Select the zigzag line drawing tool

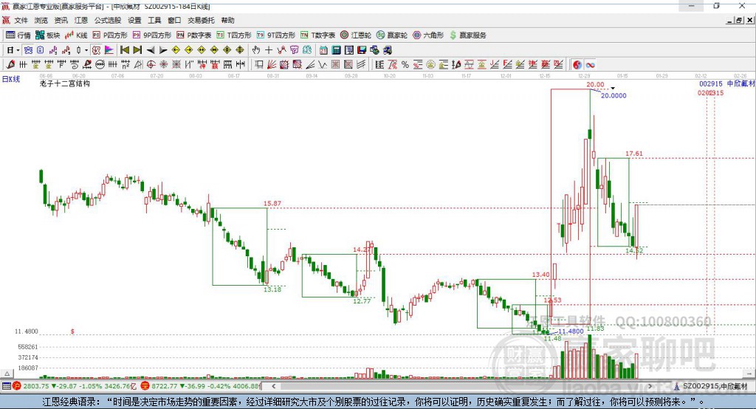click(322, 65)
